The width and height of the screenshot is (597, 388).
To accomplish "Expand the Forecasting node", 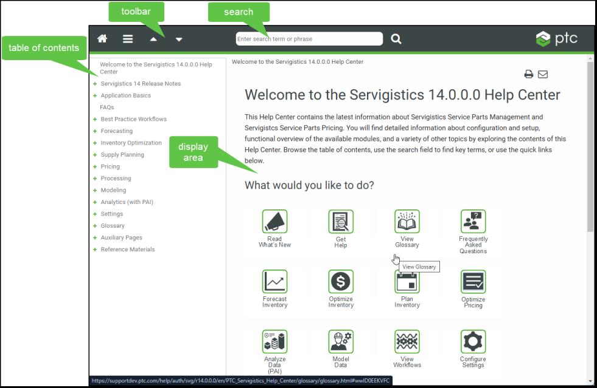I will tap(95, 131).
